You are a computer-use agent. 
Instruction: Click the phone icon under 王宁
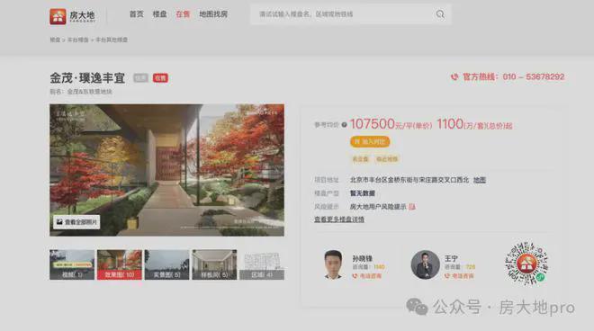click(x=447, y=276)
